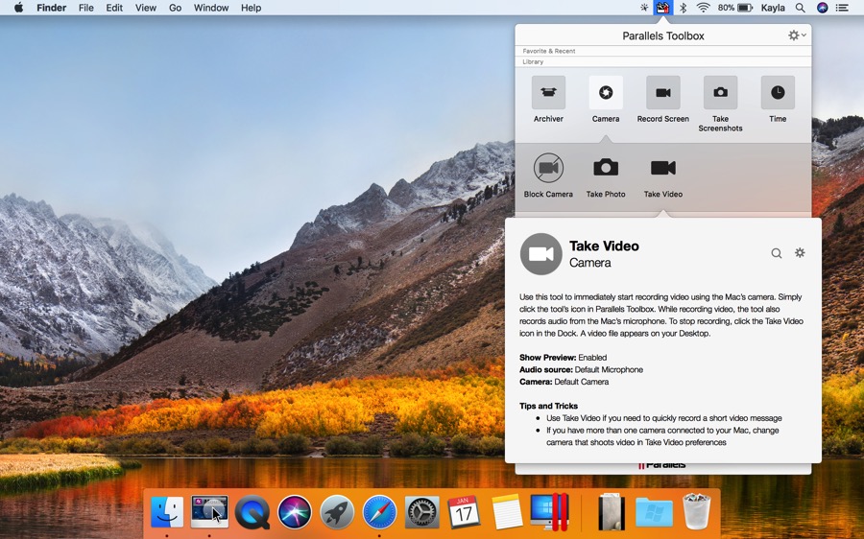Viewport: 864px width, 539px height.
Task: Open Parallels Toolbox settings gear dropdown
Action: (x=796, y=35)
